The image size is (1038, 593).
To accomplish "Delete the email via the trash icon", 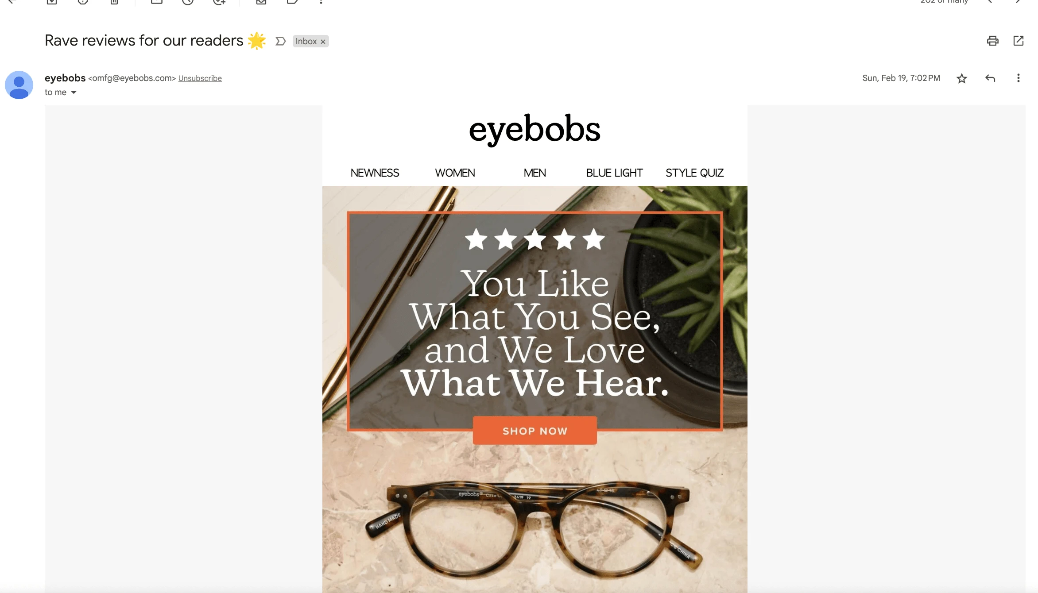I will (x=114, y=1).
